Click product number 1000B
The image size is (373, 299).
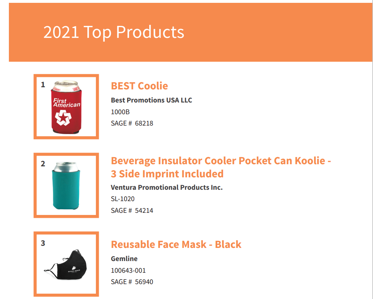pyautogui.click(x=120, y=112)
